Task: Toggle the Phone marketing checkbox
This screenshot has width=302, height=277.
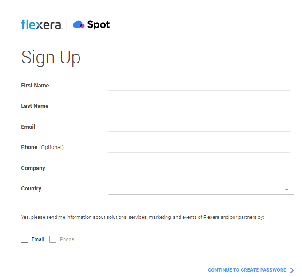Action: [x=53, y=239]
